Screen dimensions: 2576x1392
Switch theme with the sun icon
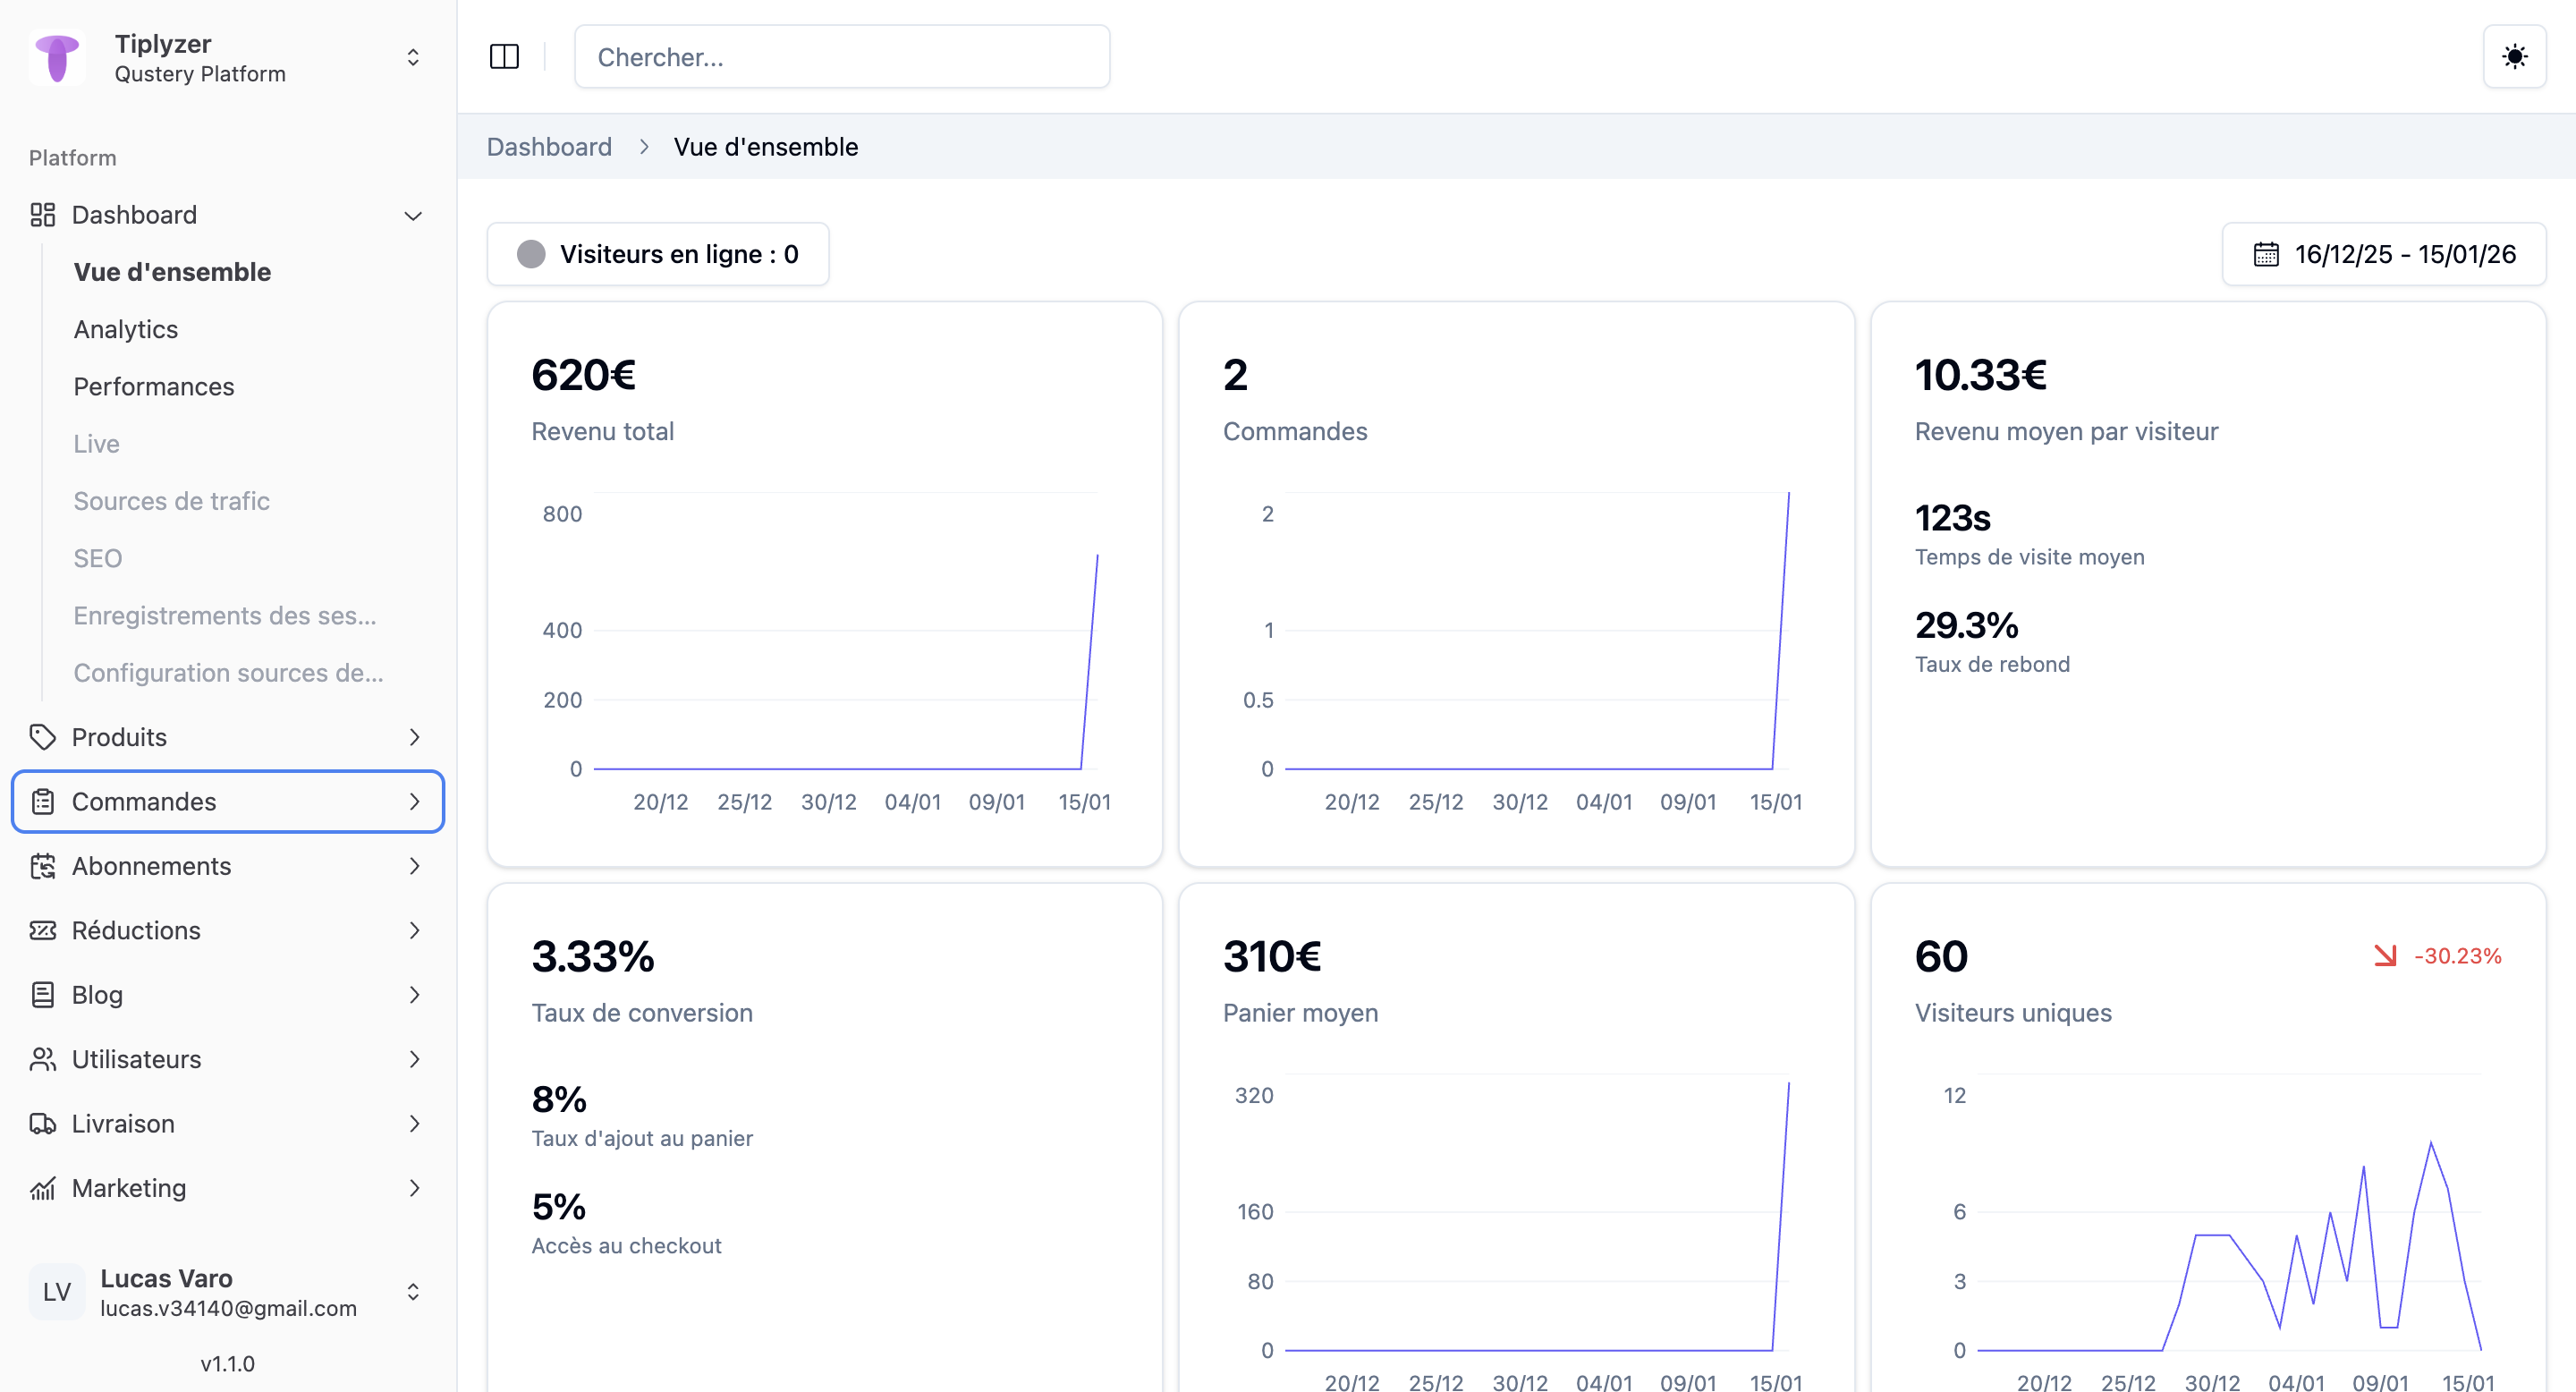(2514, 57)
